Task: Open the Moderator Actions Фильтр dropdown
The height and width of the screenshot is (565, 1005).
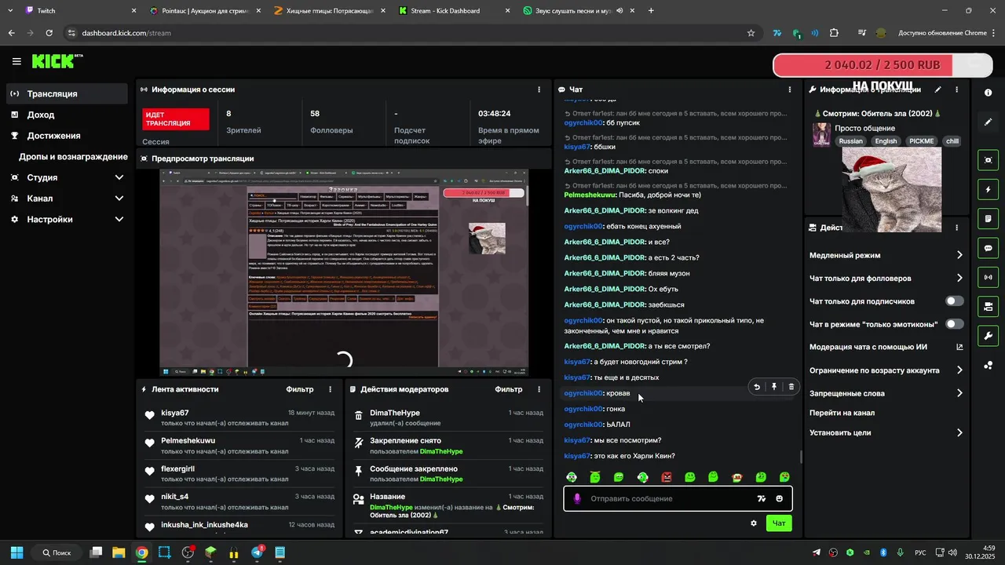Action: point(509,389)
